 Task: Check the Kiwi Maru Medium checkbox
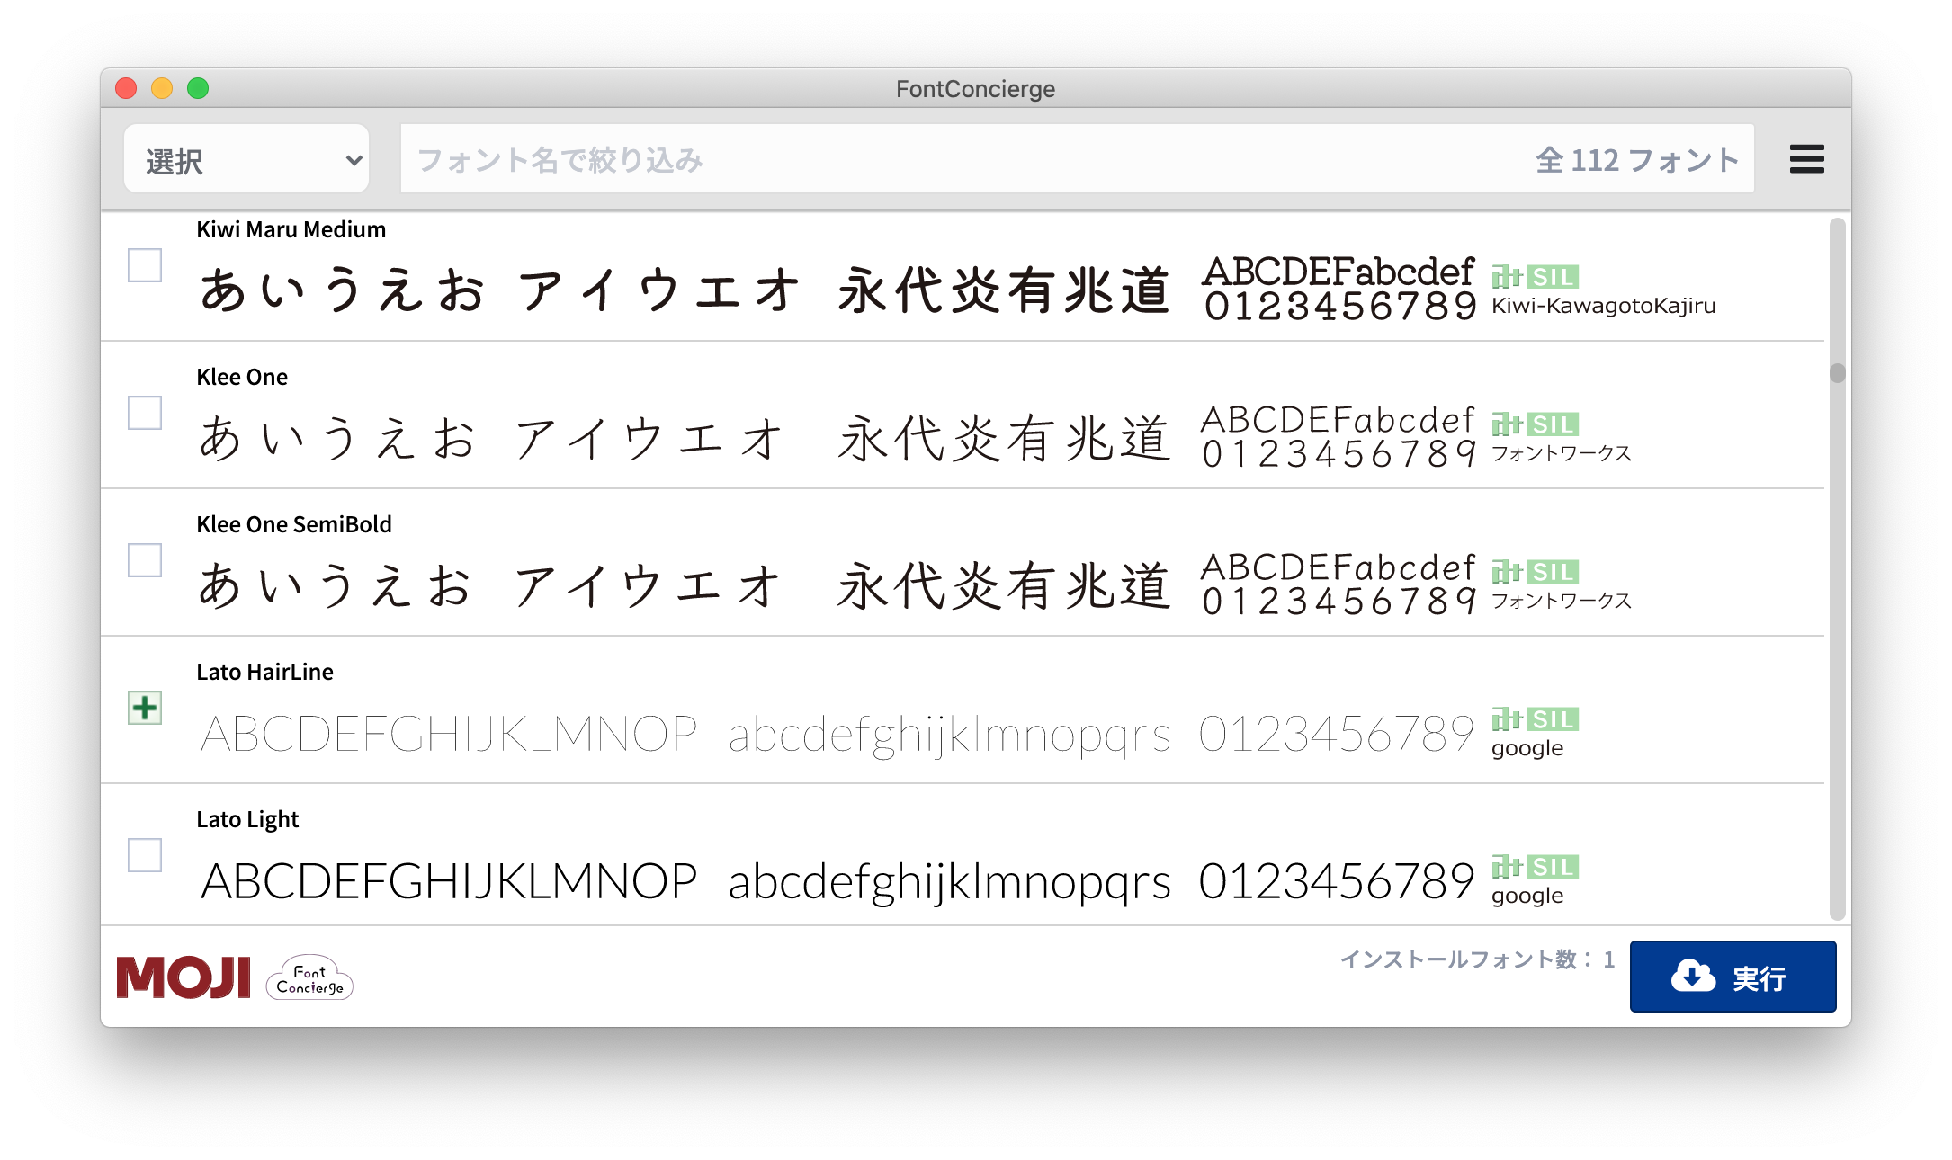(145, 265)
